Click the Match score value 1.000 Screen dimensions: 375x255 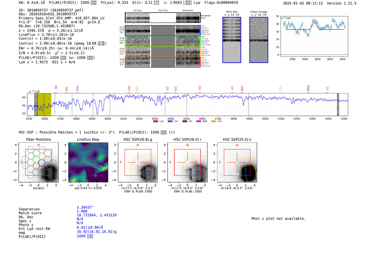click(82, 211)
